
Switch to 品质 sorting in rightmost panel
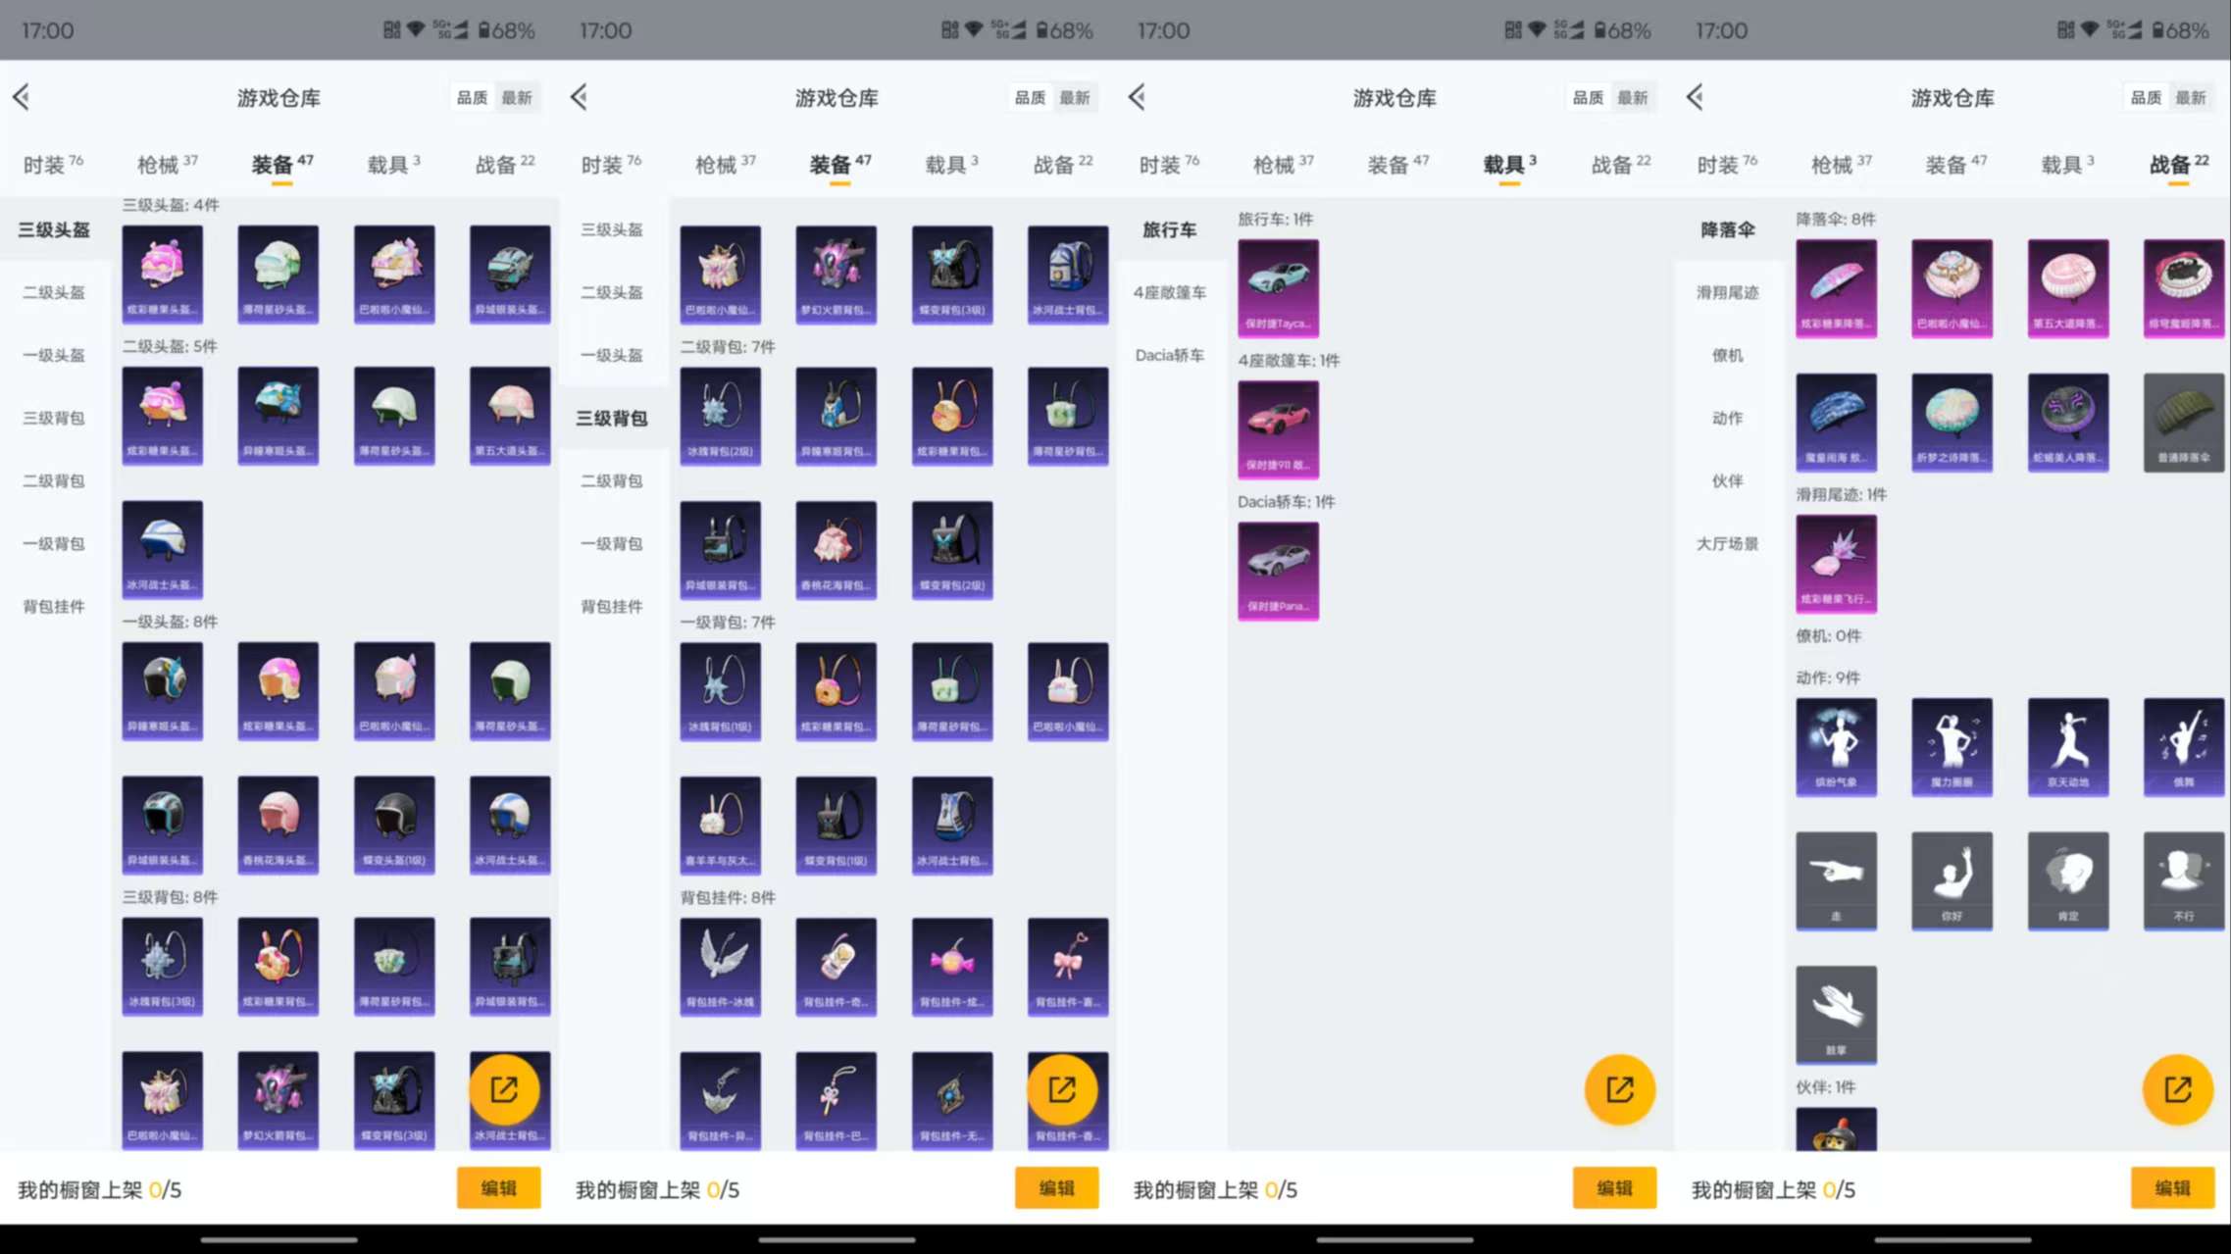point(2145,97)
